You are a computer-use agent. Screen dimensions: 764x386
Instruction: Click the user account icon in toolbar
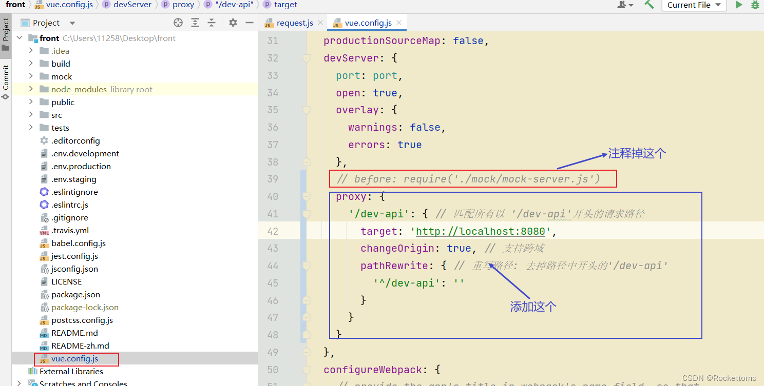[625, 5]
